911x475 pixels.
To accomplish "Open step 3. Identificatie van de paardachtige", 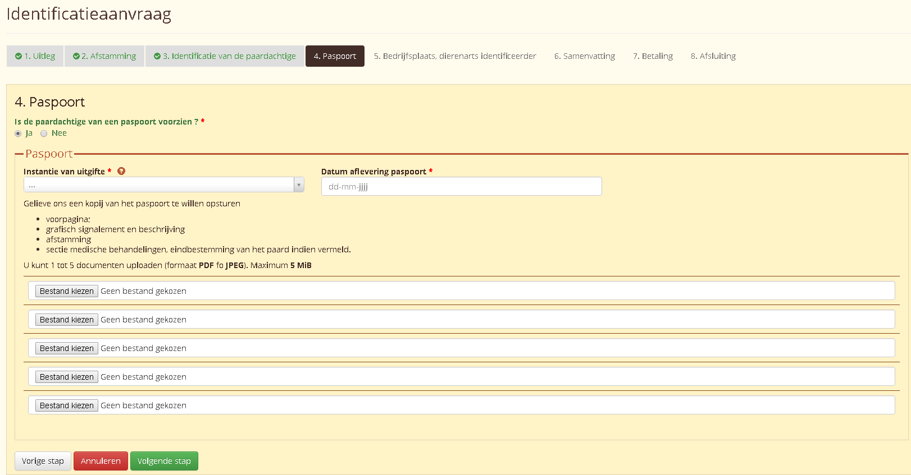I will [225, 56].
